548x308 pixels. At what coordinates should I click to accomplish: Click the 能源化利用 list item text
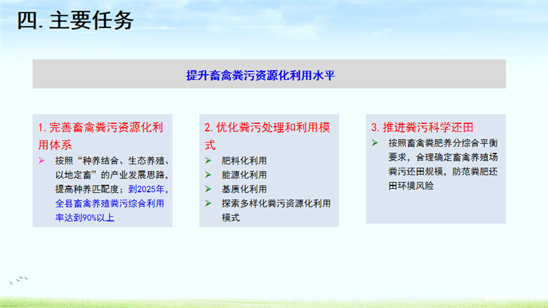coord(244,175)
